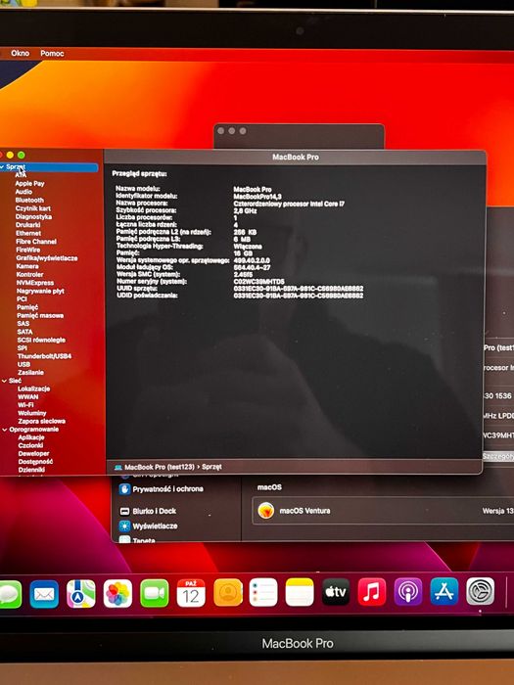Click the computer icon in the path bar

click(118, 467)
